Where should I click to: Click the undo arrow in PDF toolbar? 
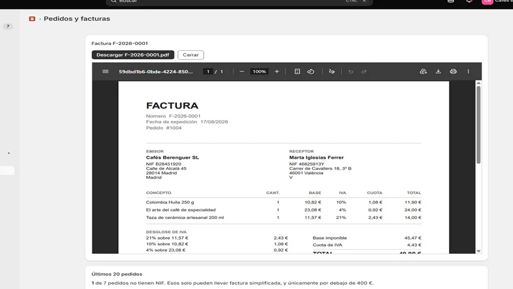click(351, 71)
